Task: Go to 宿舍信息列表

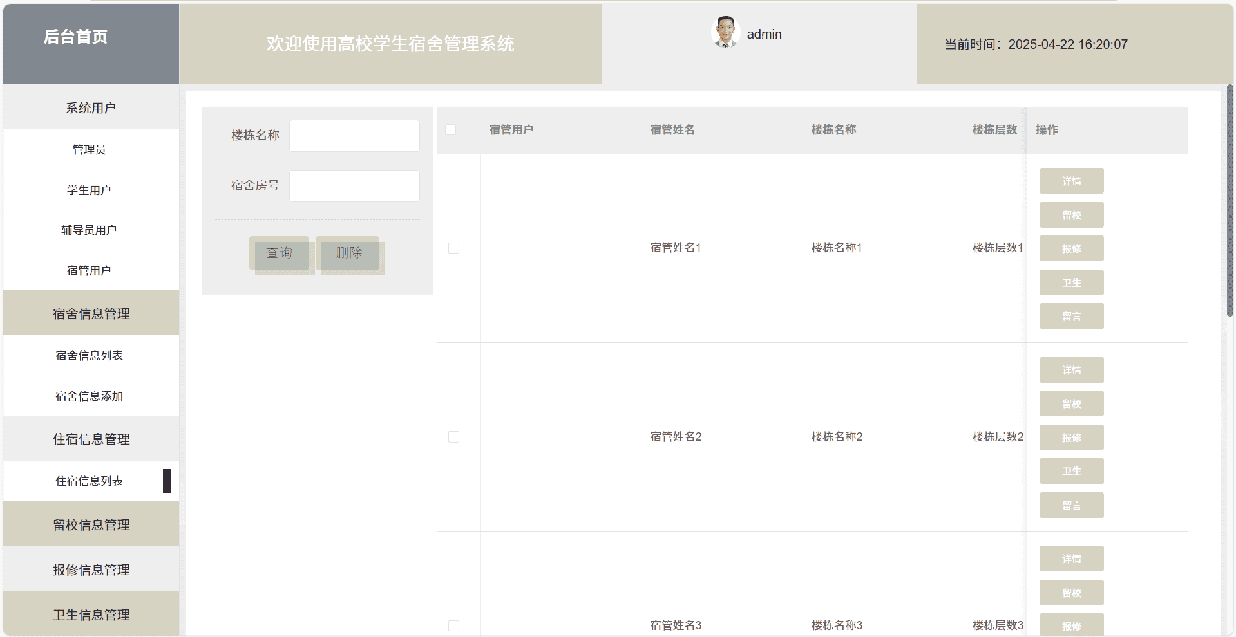Action: [x=90, y=355]
